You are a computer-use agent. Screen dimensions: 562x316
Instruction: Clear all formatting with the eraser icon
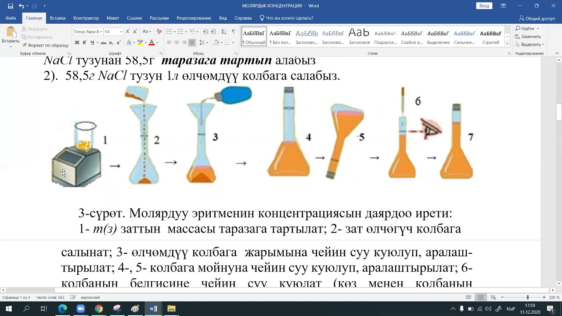[159, 32]
